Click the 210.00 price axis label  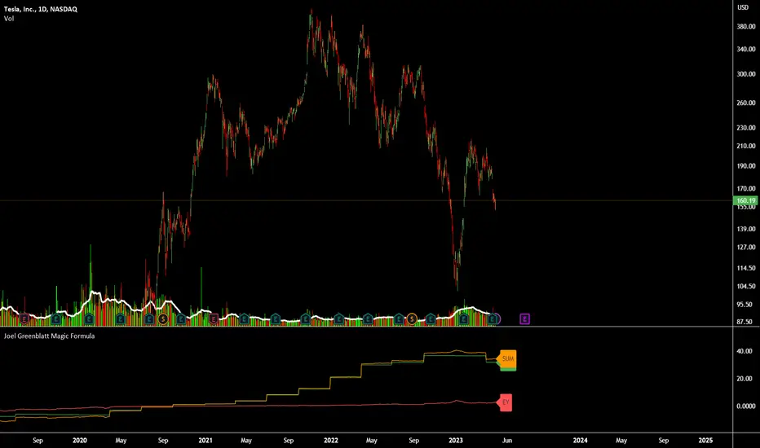(746, 146)
